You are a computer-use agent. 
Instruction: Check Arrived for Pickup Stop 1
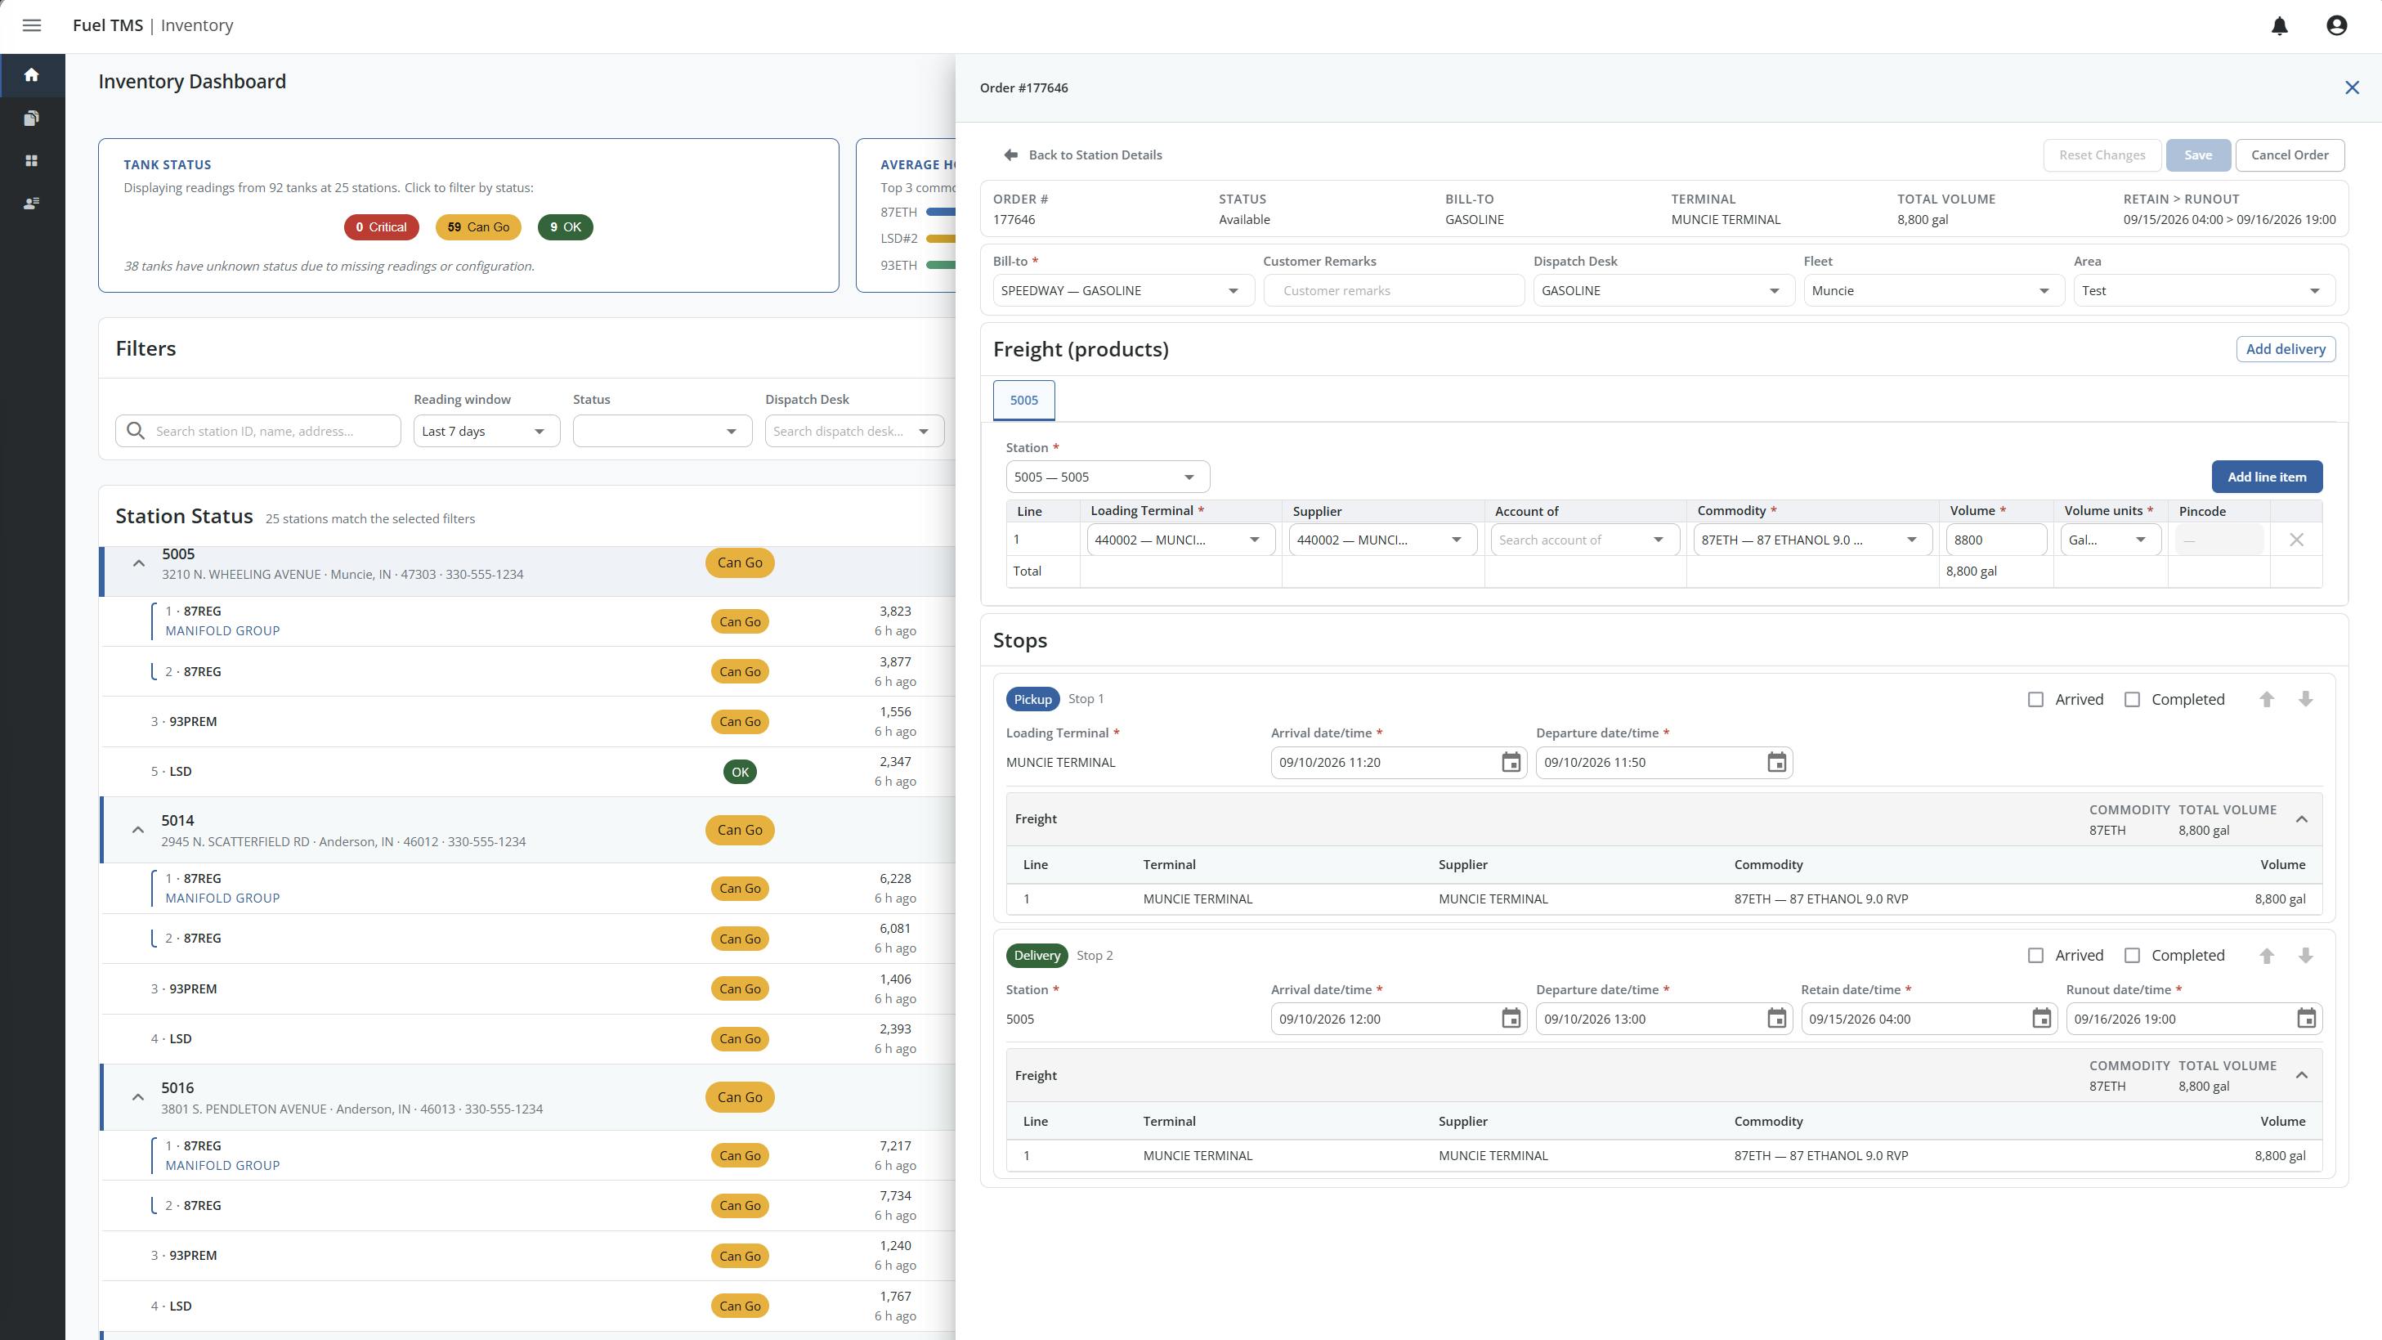[x=2035, y=700]
